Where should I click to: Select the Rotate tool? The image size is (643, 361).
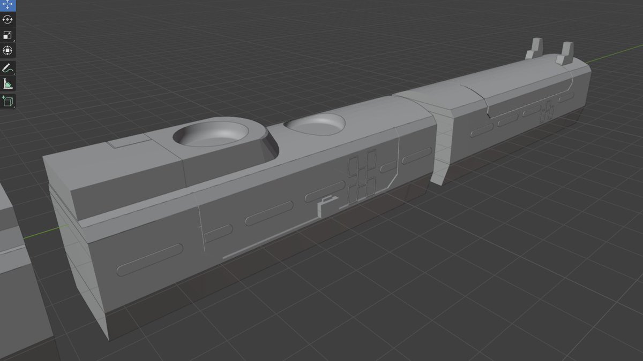coord(8,20)
